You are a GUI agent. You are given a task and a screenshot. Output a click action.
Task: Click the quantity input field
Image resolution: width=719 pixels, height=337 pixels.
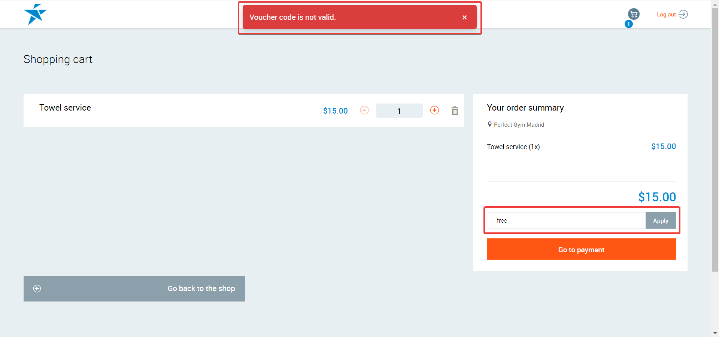click(x=399, y=111)
